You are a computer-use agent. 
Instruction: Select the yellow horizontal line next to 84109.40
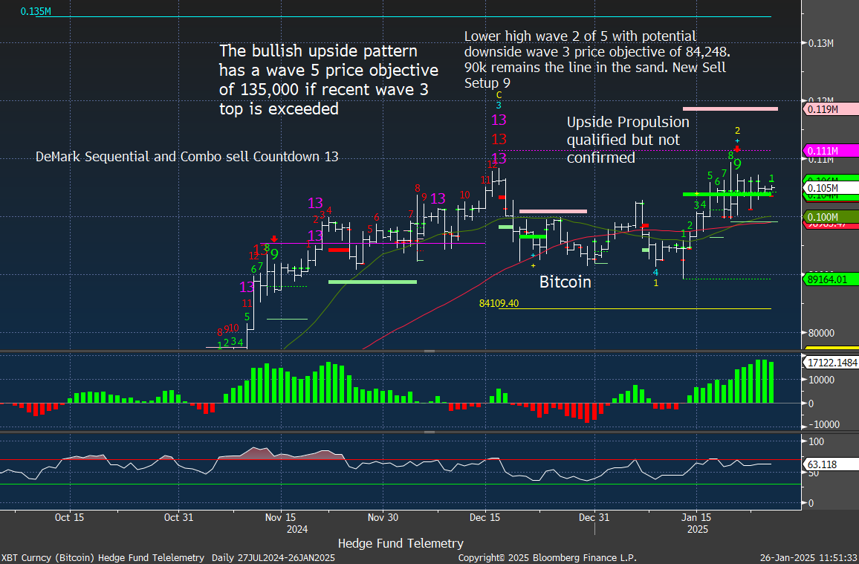pos(635,309)
